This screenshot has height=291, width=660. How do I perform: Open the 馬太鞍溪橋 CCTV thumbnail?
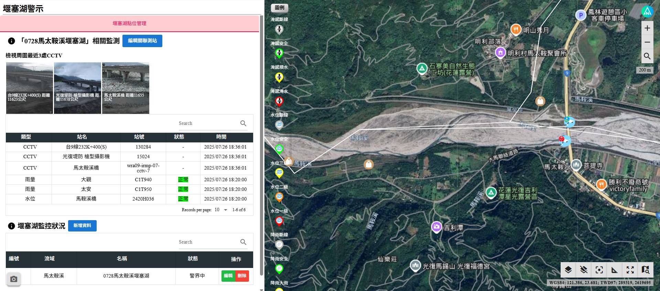[126, 88]
